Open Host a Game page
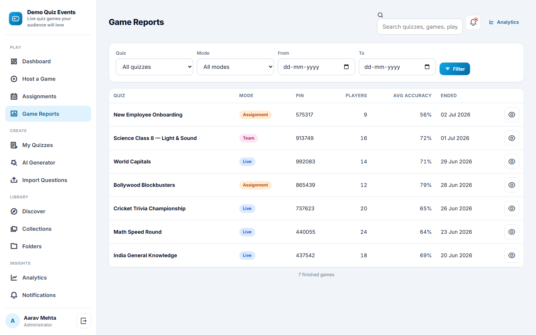Viewport: 536px width, 335px height. coord(48,79)
